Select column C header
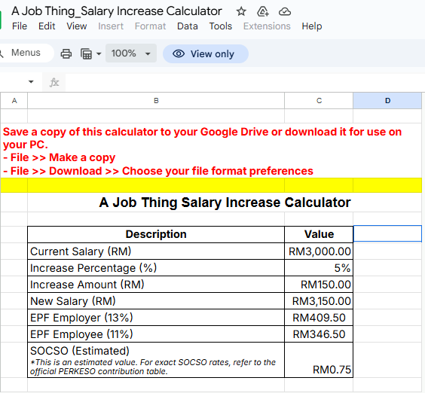This screenshot has height=393, width=425. coord(319,101)
